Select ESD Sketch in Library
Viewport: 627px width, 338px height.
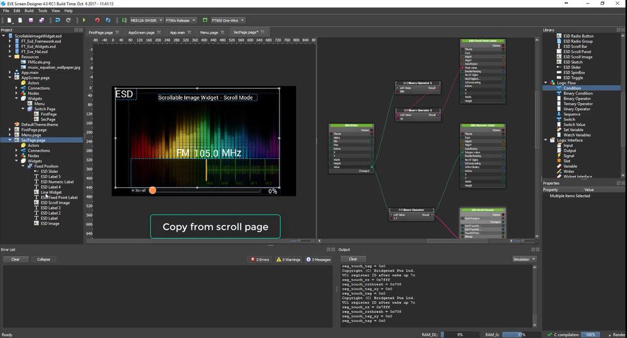(x=573, y=62)
